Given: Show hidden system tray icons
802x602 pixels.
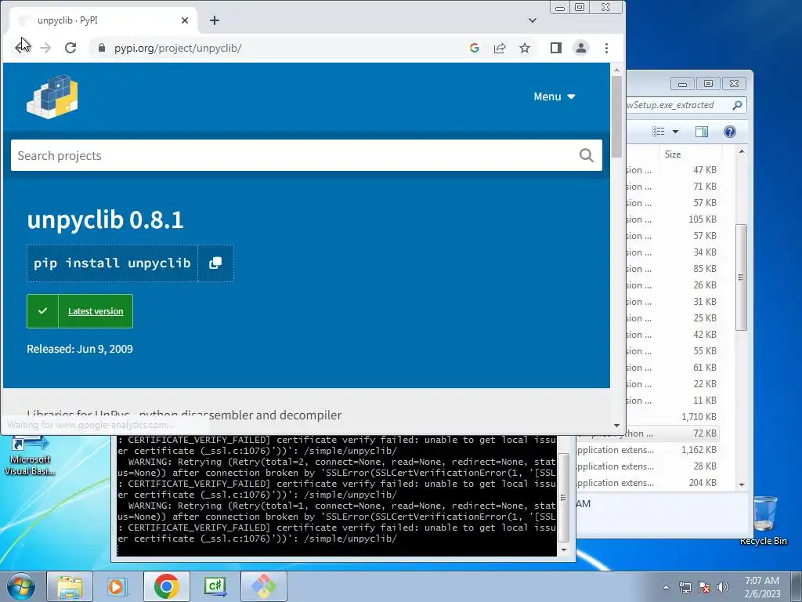Looking at the screenshot, I should click(666, 587).
